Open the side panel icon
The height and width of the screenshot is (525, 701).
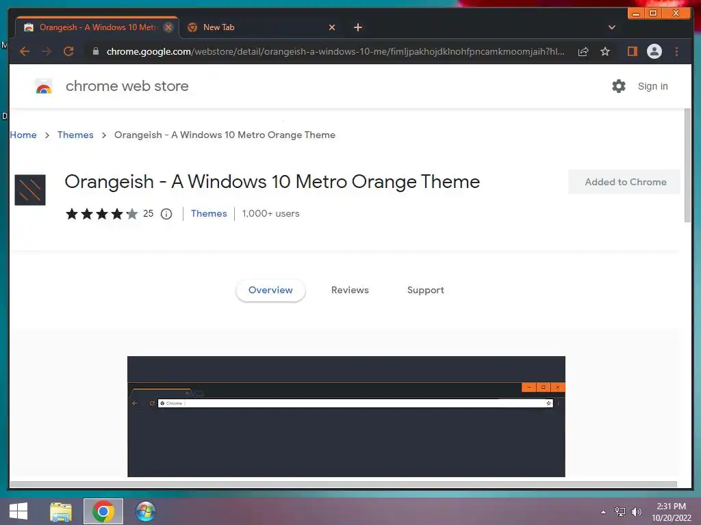click(x=632, y=52)
